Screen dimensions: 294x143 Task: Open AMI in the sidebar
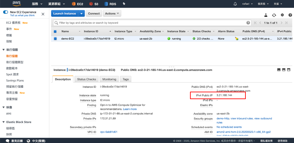(x=8, y=114)
